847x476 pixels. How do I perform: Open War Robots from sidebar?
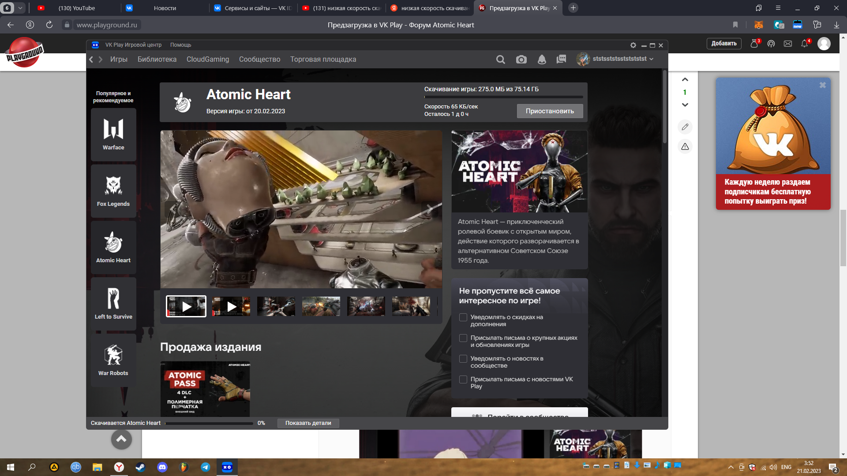(113, 360)
